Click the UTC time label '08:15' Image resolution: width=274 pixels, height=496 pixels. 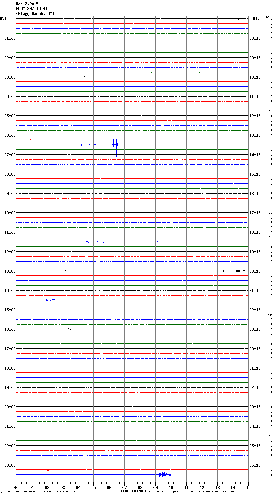(255, 38)
